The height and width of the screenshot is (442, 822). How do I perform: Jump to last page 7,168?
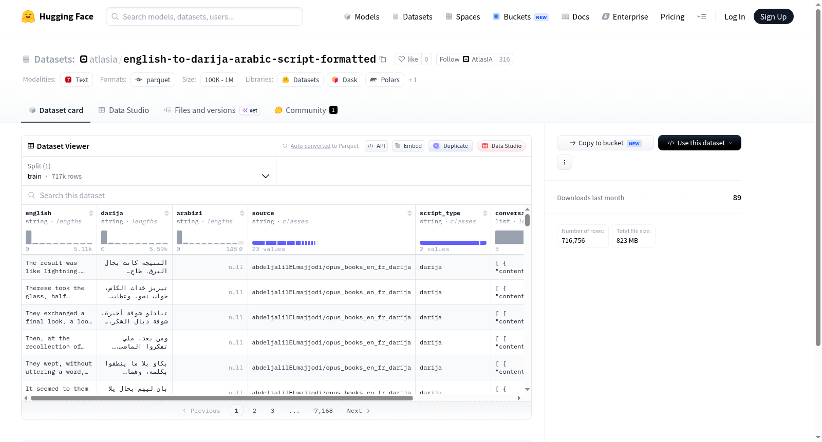coord(324,411)
